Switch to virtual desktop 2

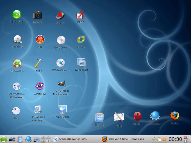tap(48, 137)
